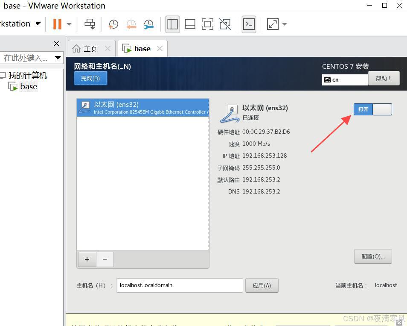Click the stretch guest display icon
The width and height of the screenshot is (407, 326).
pos(273,24)
